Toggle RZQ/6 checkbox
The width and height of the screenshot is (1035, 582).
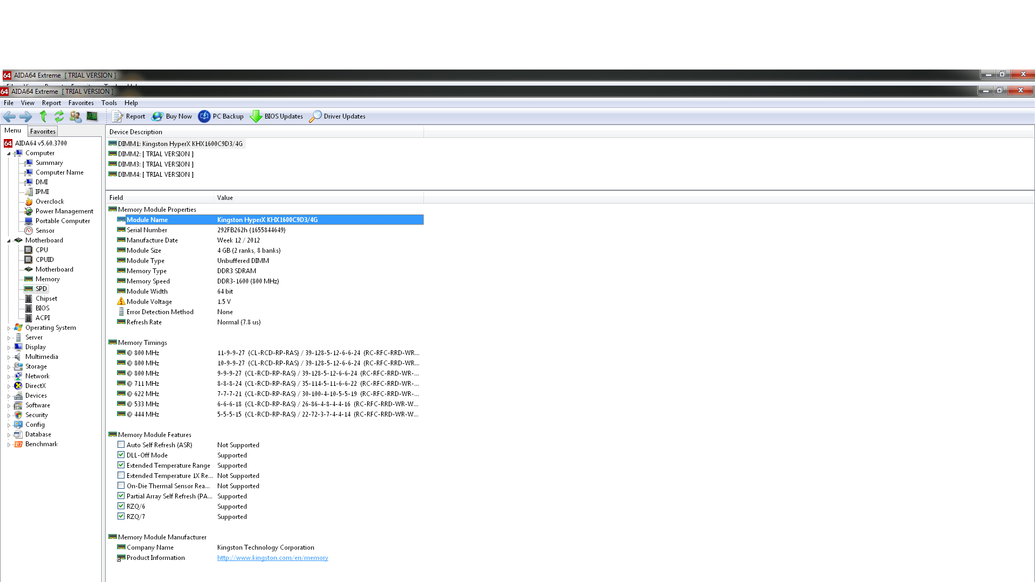[x=121, y=506]
